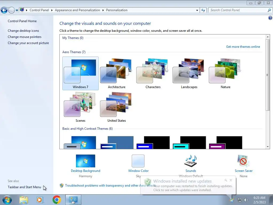Image resolution: width=273 pixels, height=205 pixels.
Task: Close the Windows updates notification balloon
Action: (231, 180)
